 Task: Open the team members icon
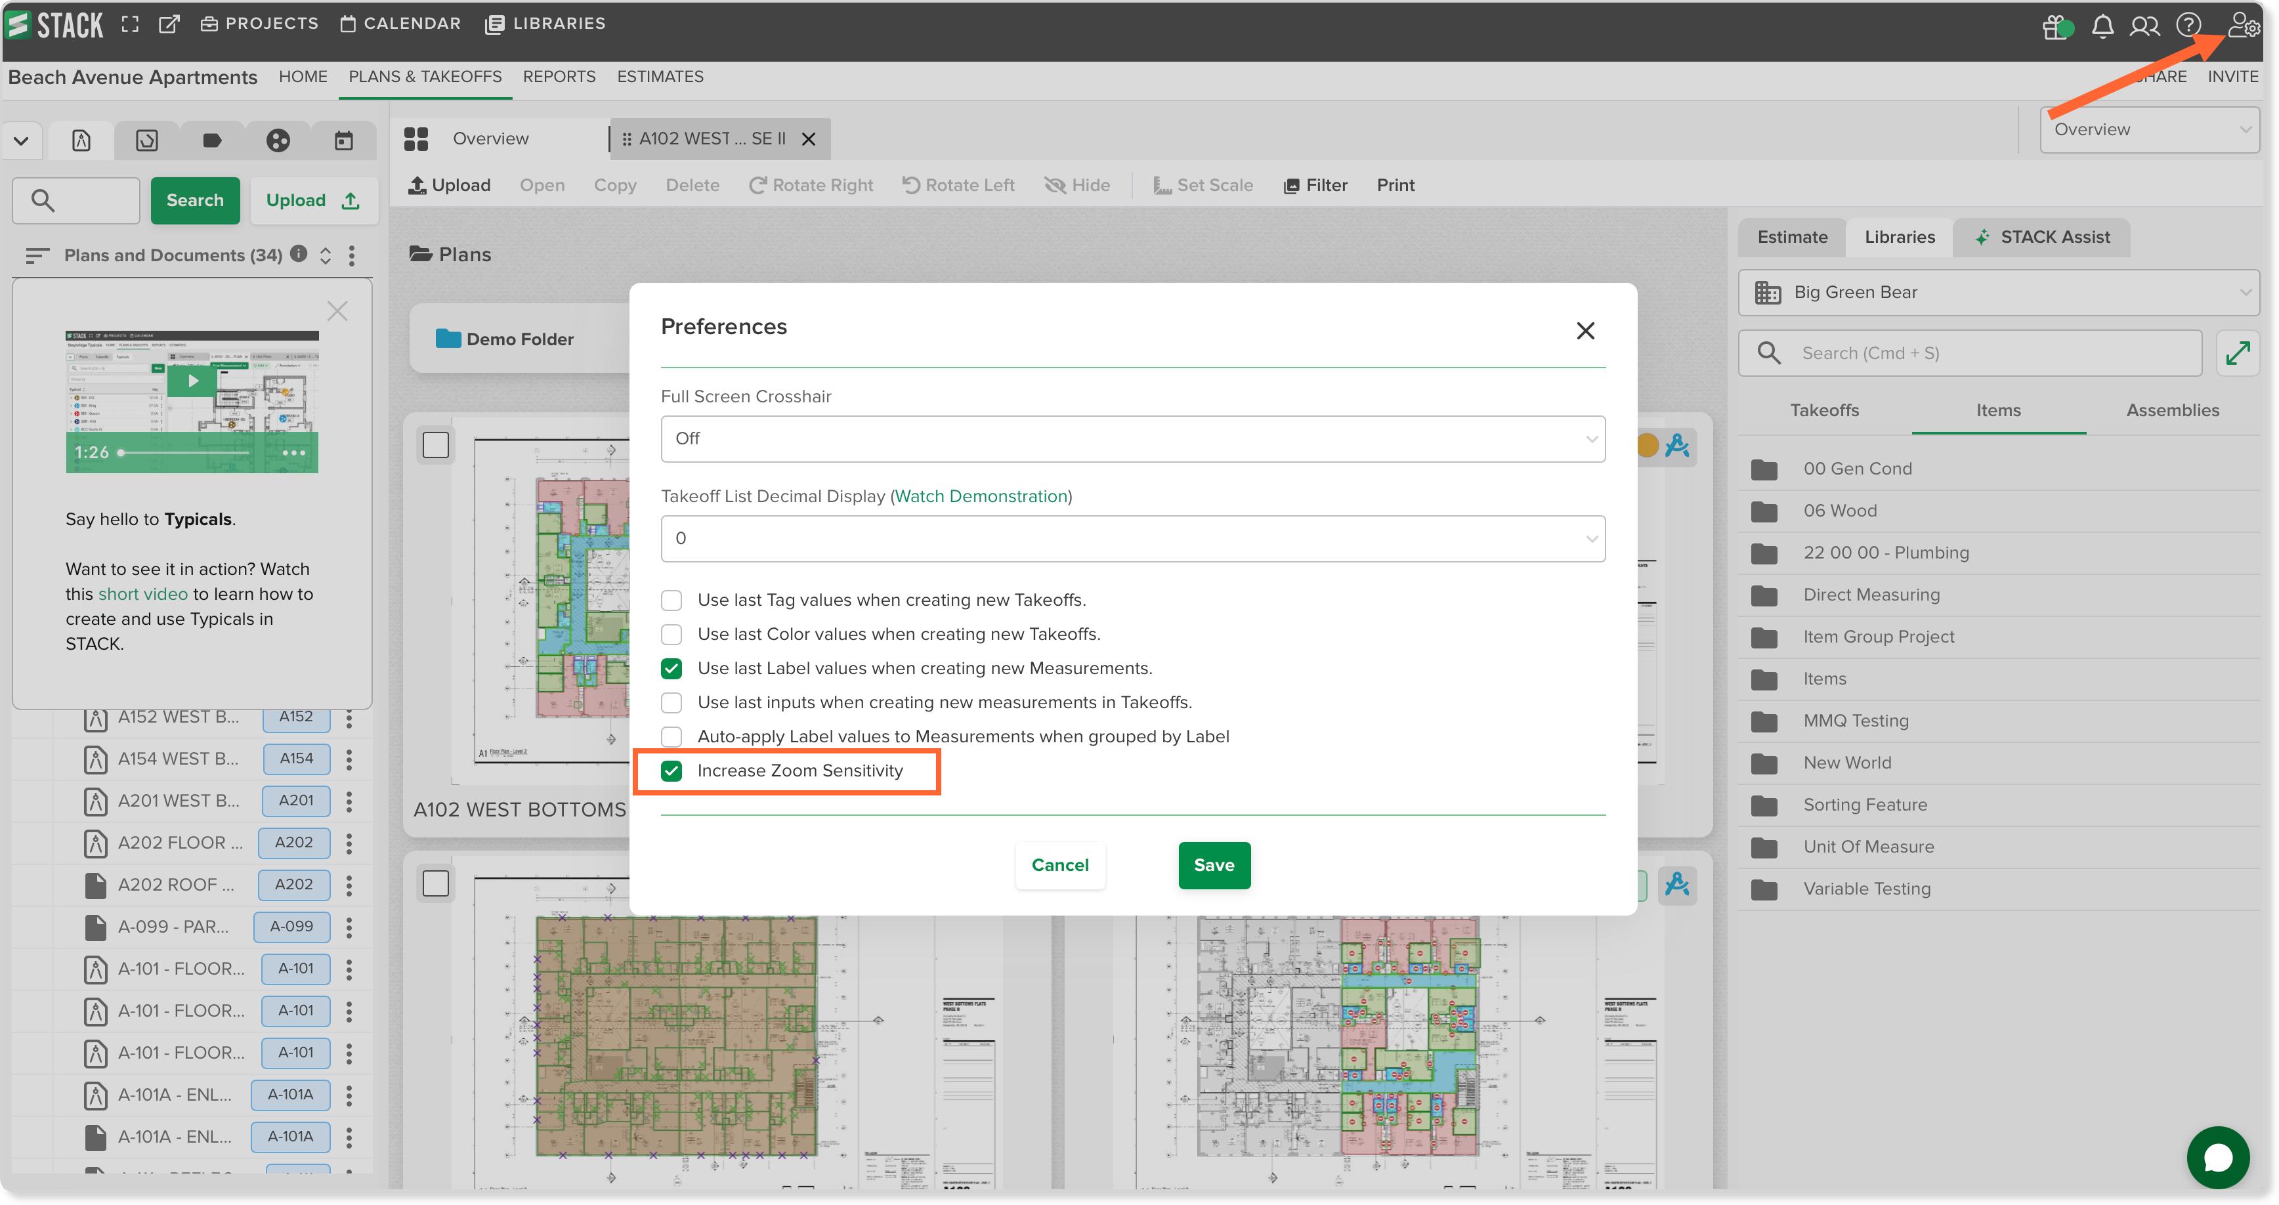2144,26
